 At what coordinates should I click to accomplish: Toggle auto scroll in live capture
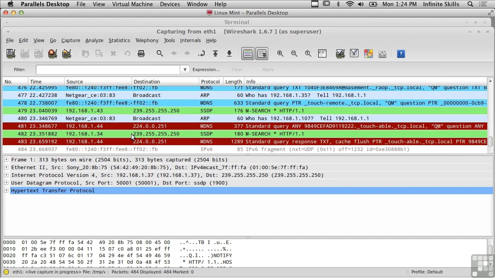(x=262, y=54)
